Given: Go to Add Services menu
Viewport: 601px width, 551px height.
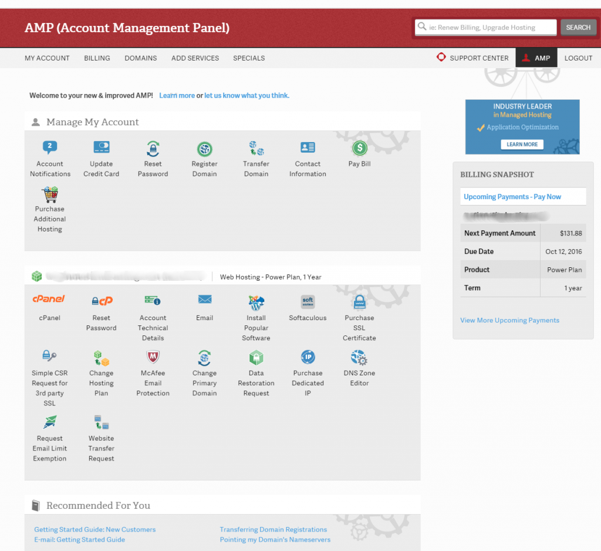Looking at the screenshot, I should 195,58.
